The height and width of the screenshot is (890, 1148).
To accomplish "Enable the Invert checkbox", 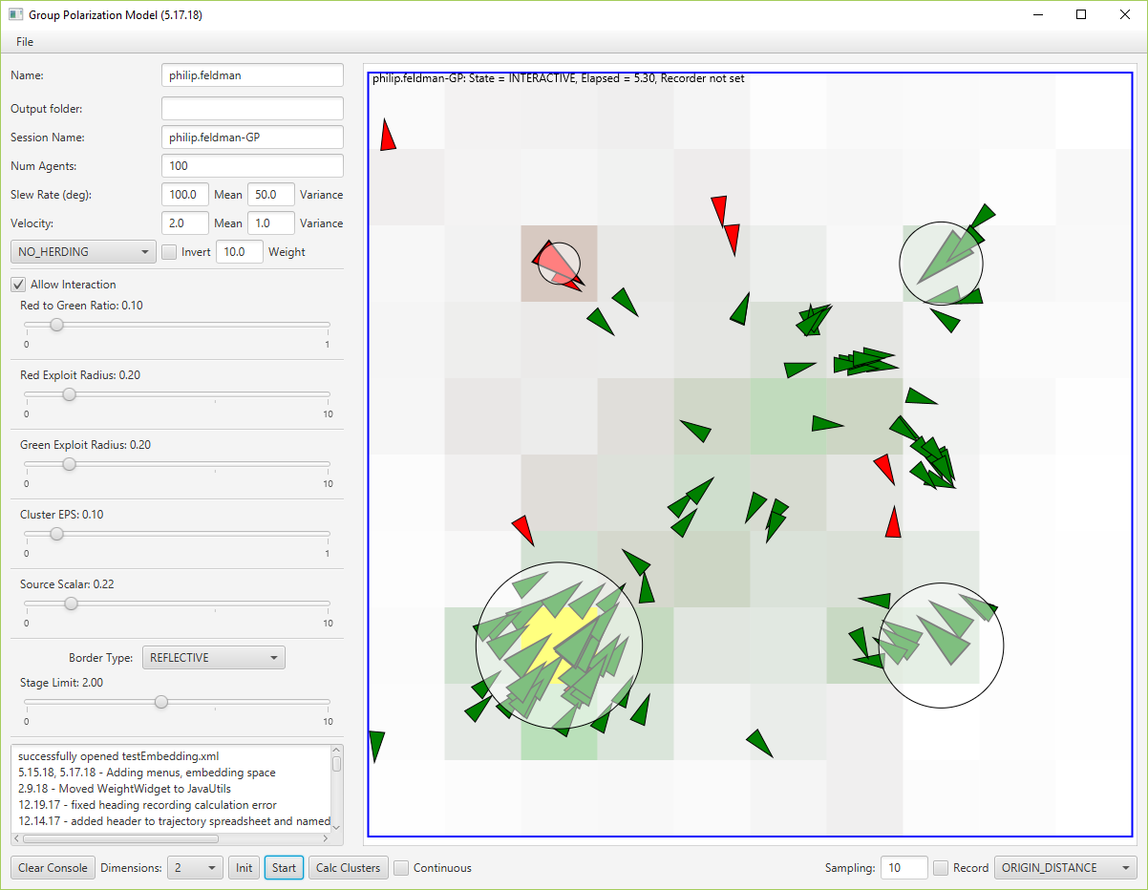I will pos(169,252).
